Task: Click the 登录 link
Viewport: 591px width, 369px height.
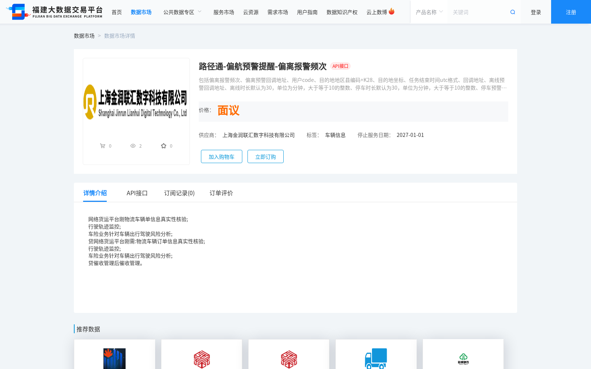Action: (536, 12)
